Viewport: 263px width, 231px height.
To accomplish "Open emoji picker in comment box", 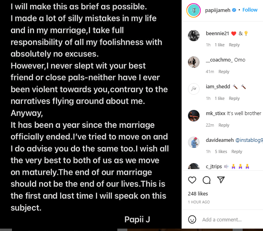I will tap(192, 219).
